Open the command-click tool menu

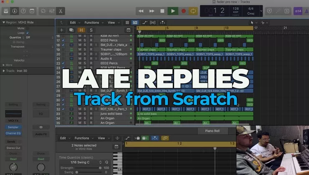264,22
